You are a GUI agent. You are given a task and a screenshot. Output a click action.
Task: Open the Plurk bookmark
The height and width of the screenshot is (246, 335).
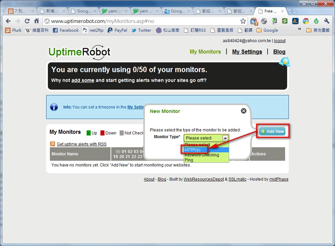pyautogui.click(x=13, y=30)
